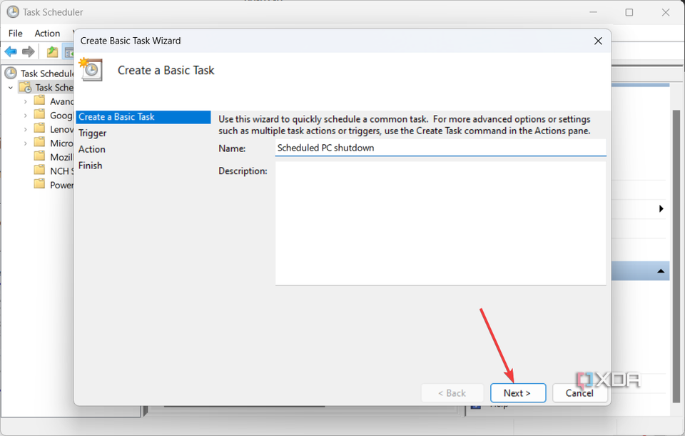Click the Next button in the wizard
Image resolution: width=685 pixels, height=436 pixels.
pyautogui.click(x=518, y=392)
